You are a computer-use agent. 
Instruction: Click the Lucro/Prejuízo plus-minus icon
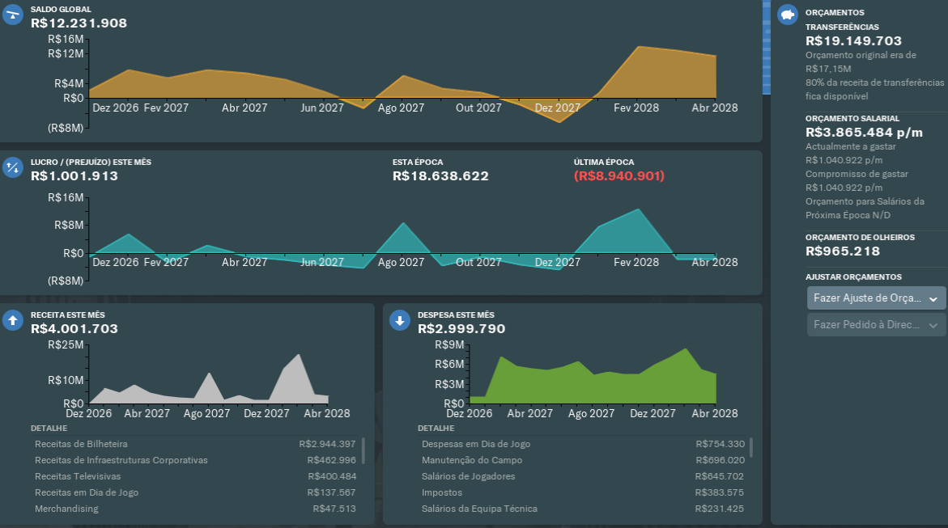coord(13,167)
